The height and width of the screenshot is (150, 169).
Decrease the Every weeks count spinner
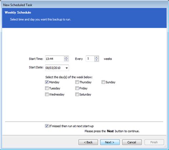pyautogui.click(x=97, y=60)
